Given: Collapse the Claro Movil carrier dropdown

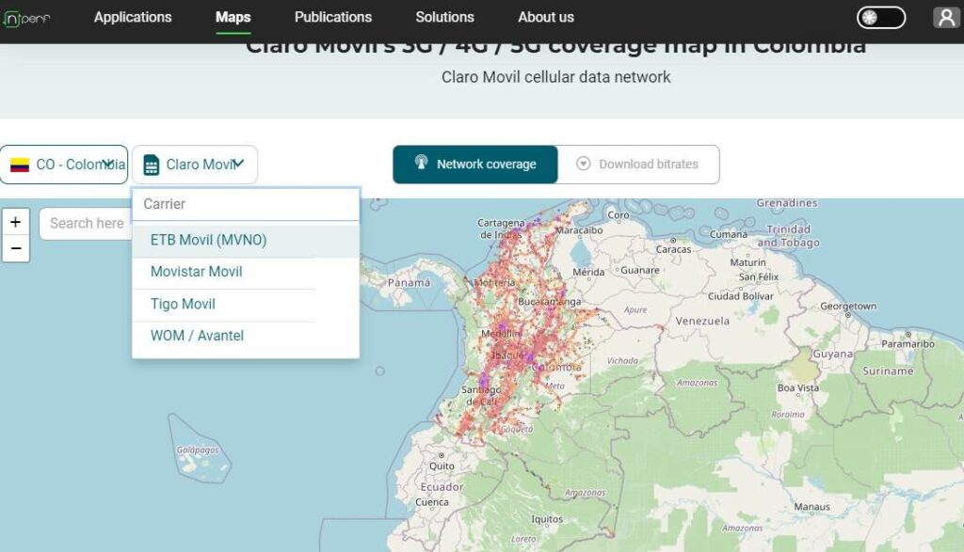Looking at the screenshot, I should pyautogui.click(x=195, y=165).
